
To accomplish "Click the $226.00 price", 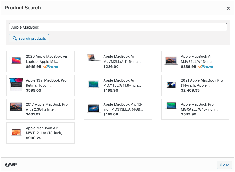I will coord(111,66).
